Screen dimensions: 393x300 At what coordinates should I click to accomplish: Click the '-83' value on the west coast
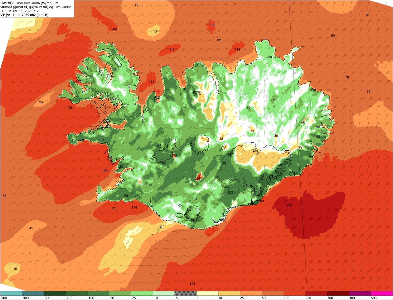point(121,167)
